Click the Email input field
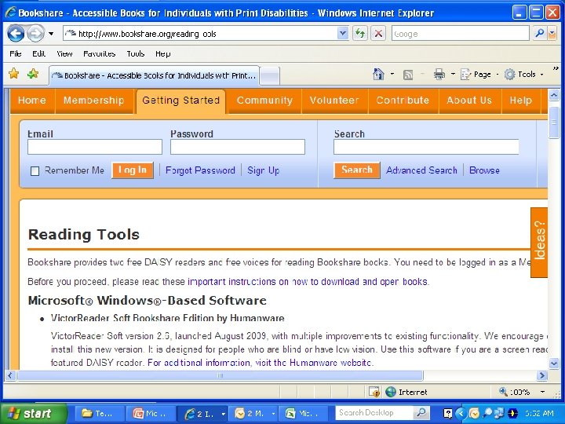The width and height of the screenshot is (565, 424). [95, 147]
